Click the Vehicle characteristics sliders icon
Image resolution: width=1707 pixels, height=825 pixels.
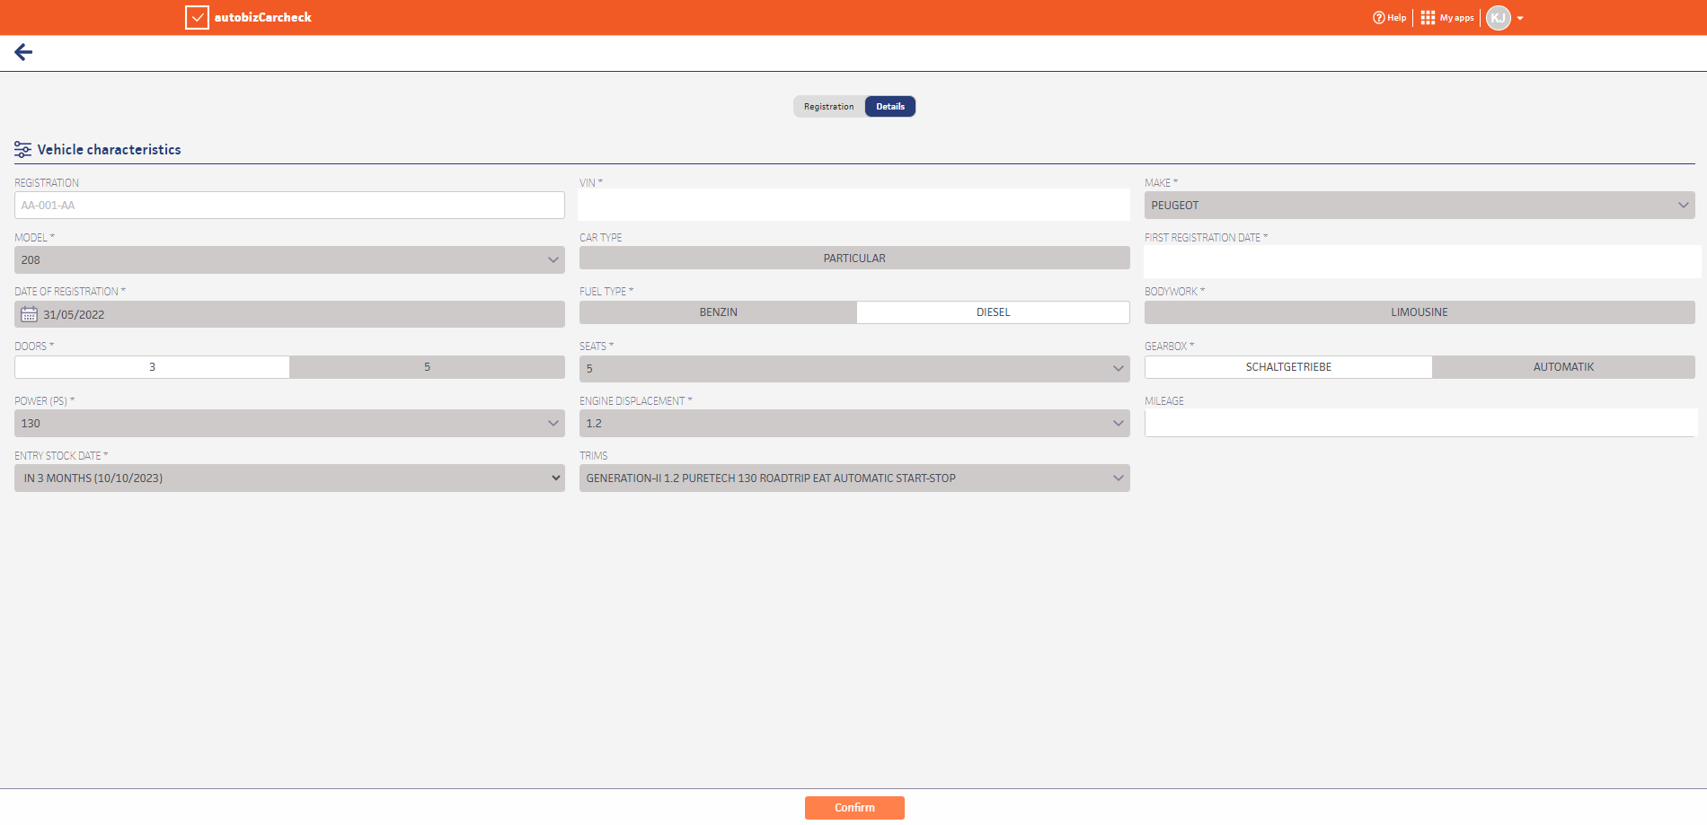pos(22,150)
